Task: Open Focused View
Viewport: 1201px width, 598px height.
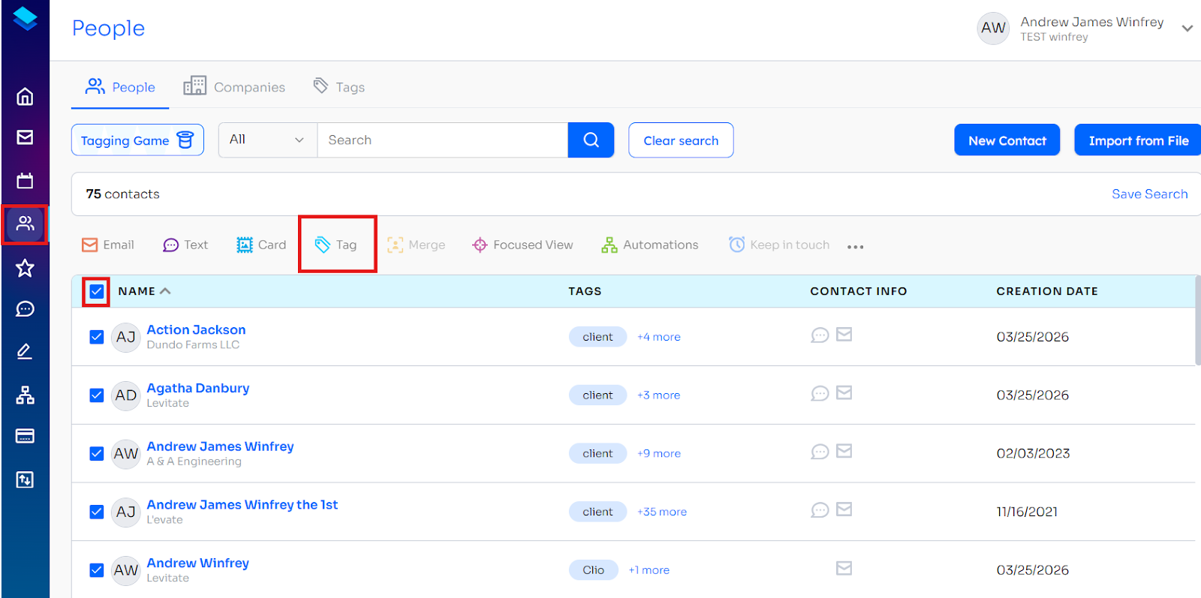Action: (522, 245)
